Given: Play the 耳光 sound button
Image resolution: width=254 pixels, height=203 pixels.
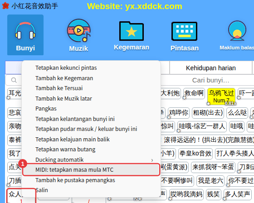Looking at the screenshot, I should [x=15, y=93].
